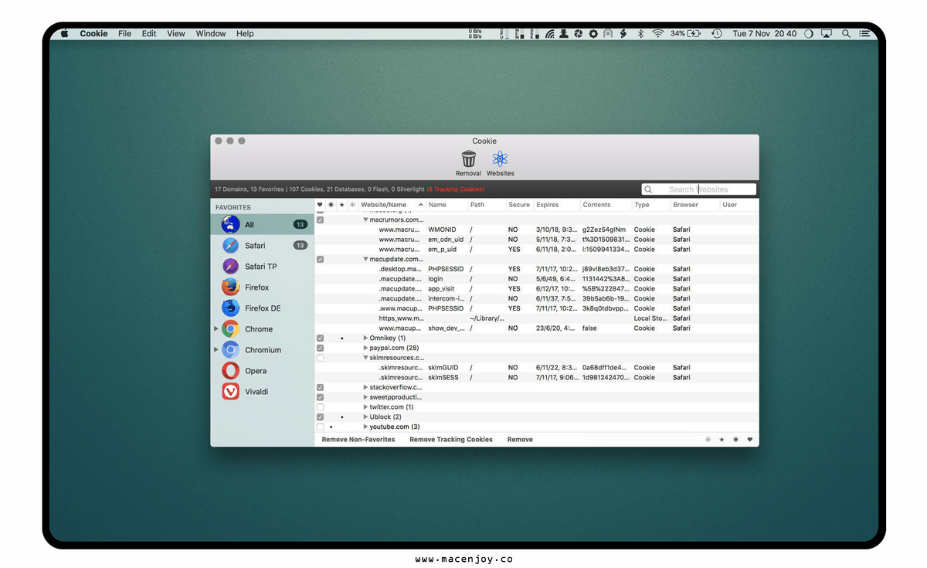Open the Cookie application menu
This screenshot has height=568, width=927.
pos(93,34)
